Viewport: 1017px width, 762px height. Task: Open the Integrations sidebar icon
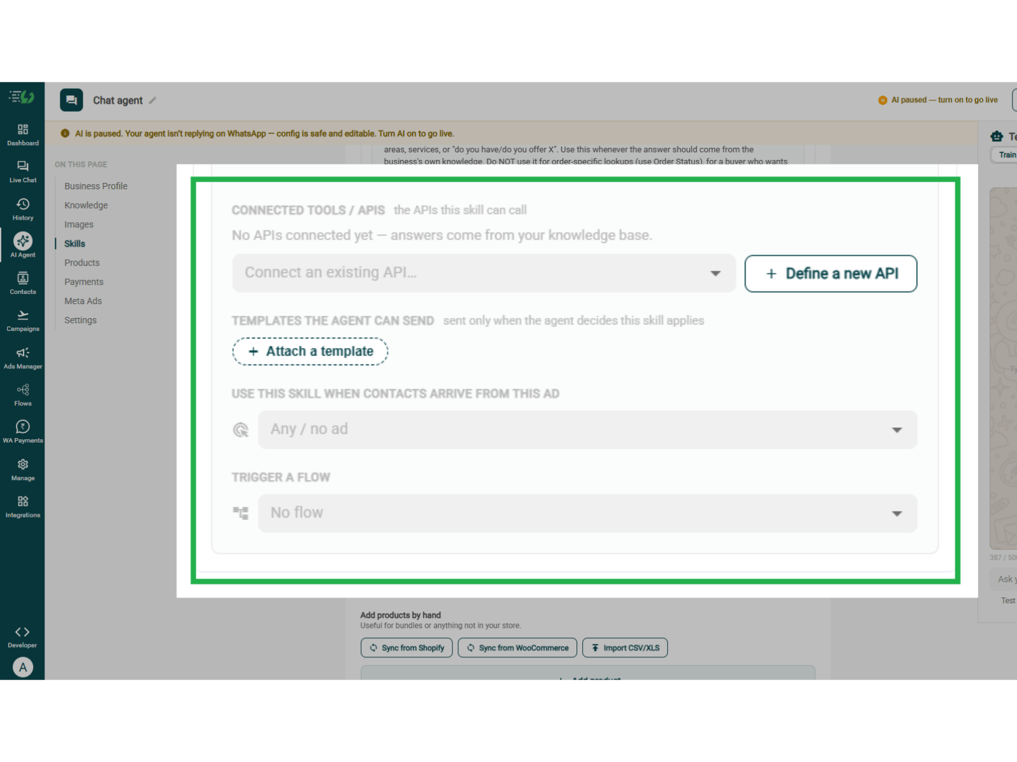click(x=23, y=501)
